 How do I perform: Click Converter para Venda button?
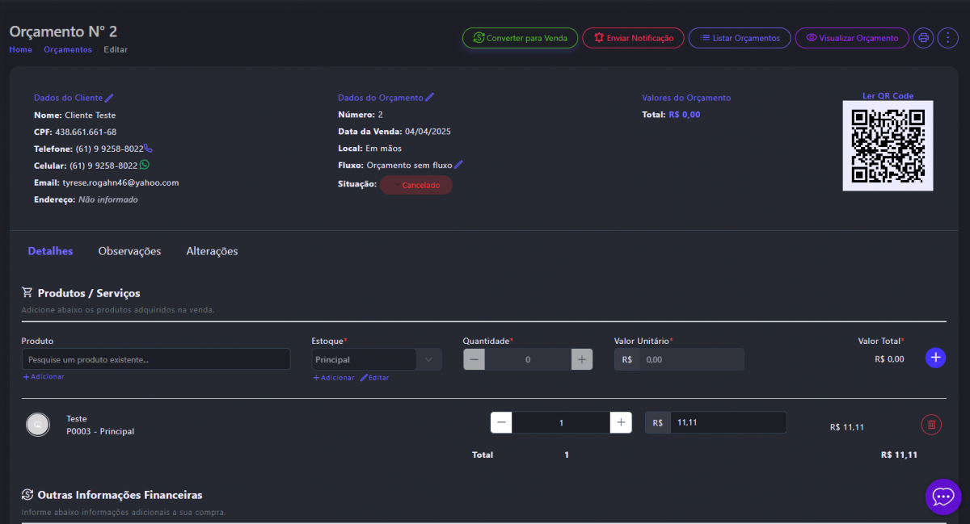pos(520,38)
